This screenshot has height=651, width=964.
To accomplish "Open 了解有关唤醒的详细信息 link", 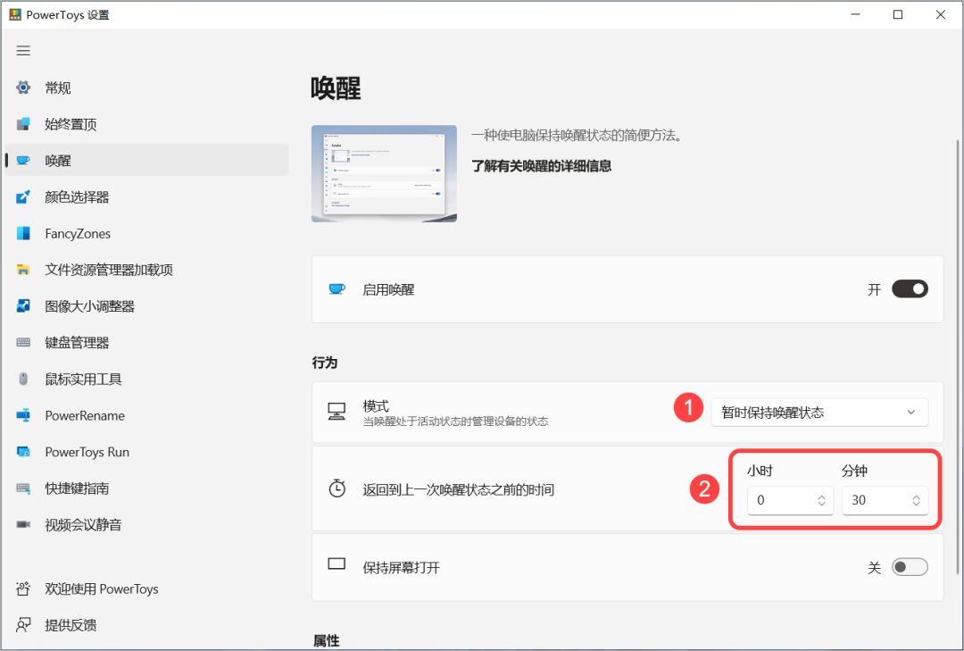I will [x=541, y=166].
